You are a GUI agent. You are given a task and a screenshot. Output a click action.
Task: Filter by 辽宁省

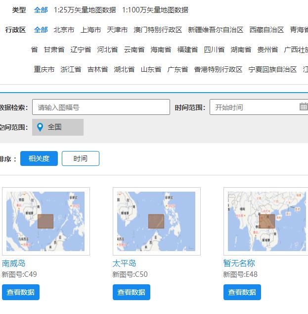81,50
